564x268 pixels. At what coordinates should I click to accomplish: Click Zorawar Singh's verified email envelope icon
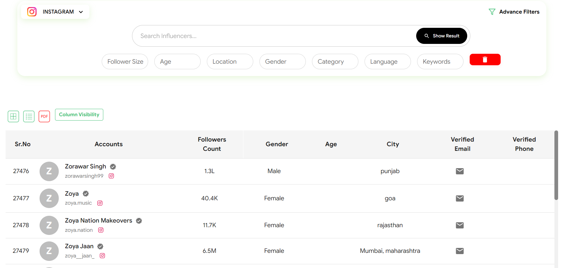459,171
